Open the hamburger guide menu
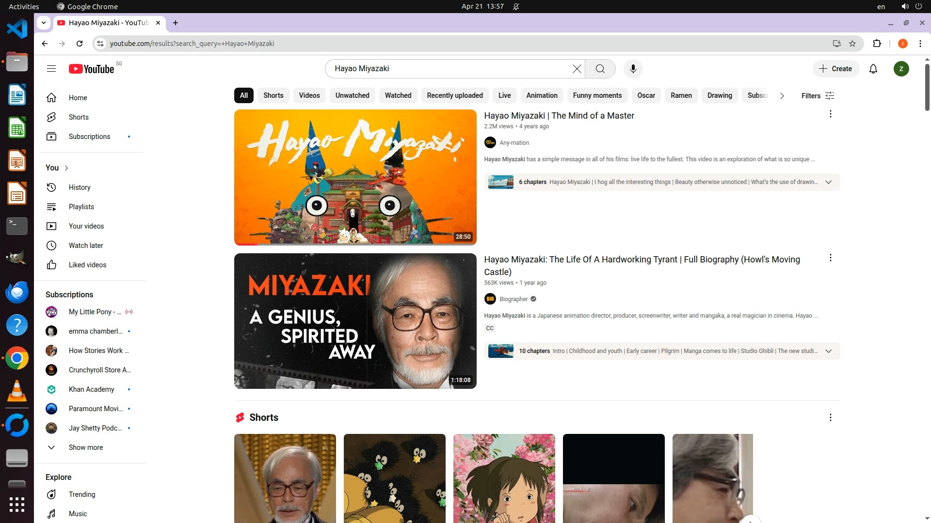This screenshot has width=931, height=523. point(51,69)
